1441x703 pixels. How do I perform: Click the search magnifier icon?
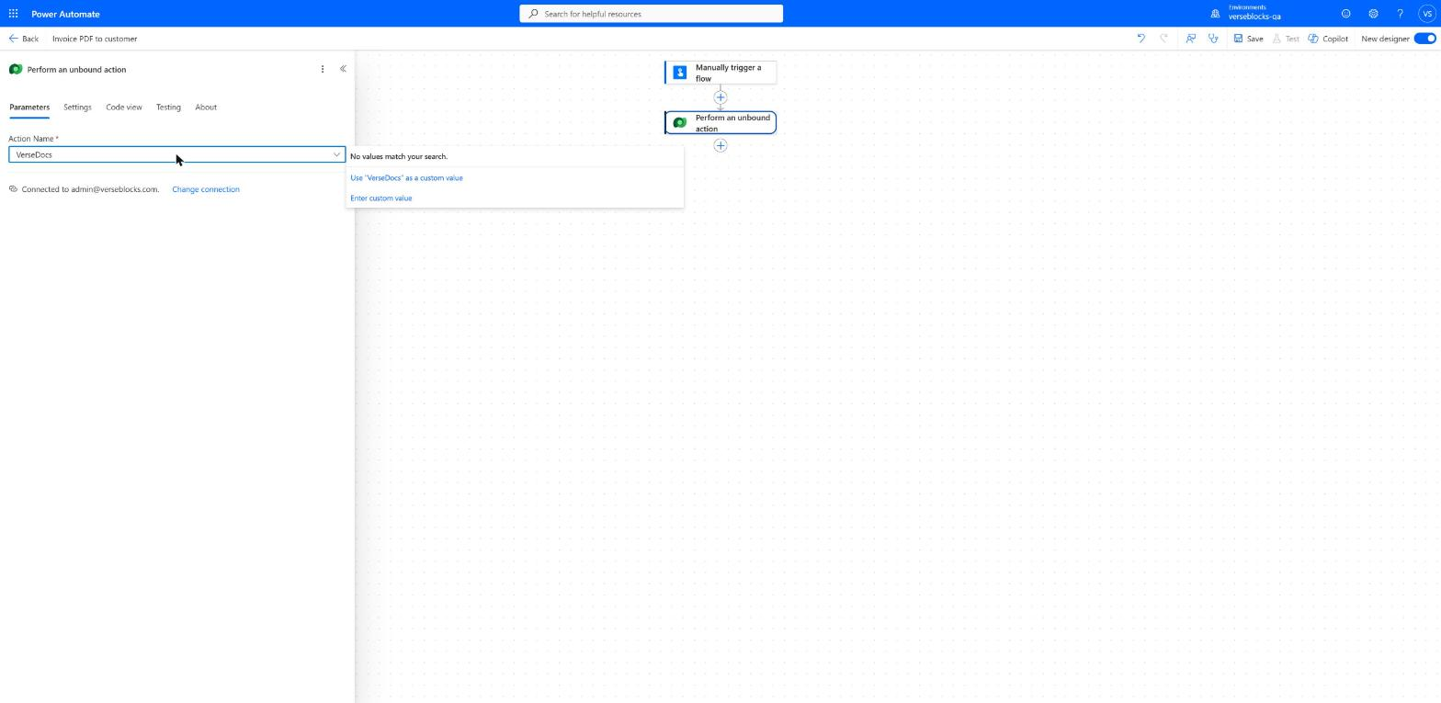click(x=533, y=14)
